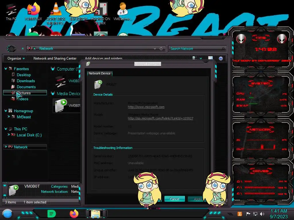Viewport: 294px width, 220px height.
Task: Click the NETWORK gadget header
Action: (260, 129)
